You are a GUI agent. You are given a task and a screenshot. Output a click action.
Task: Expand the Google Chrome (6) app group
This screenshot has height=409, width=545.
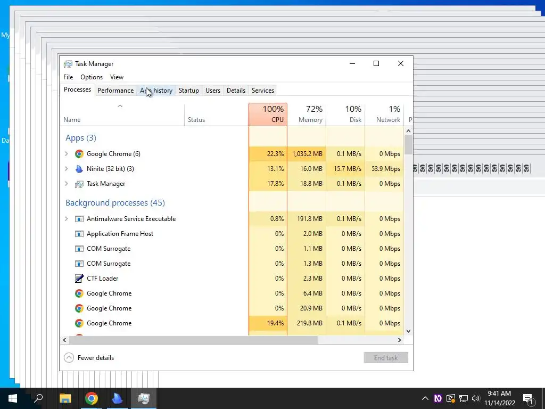67,154
